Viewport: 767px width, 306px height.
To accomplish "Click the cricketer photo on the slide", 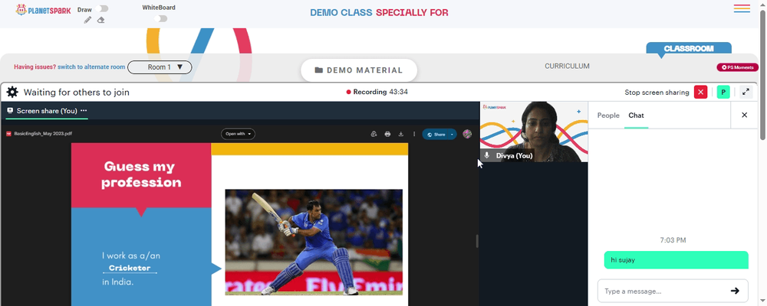I will point(314,242).
